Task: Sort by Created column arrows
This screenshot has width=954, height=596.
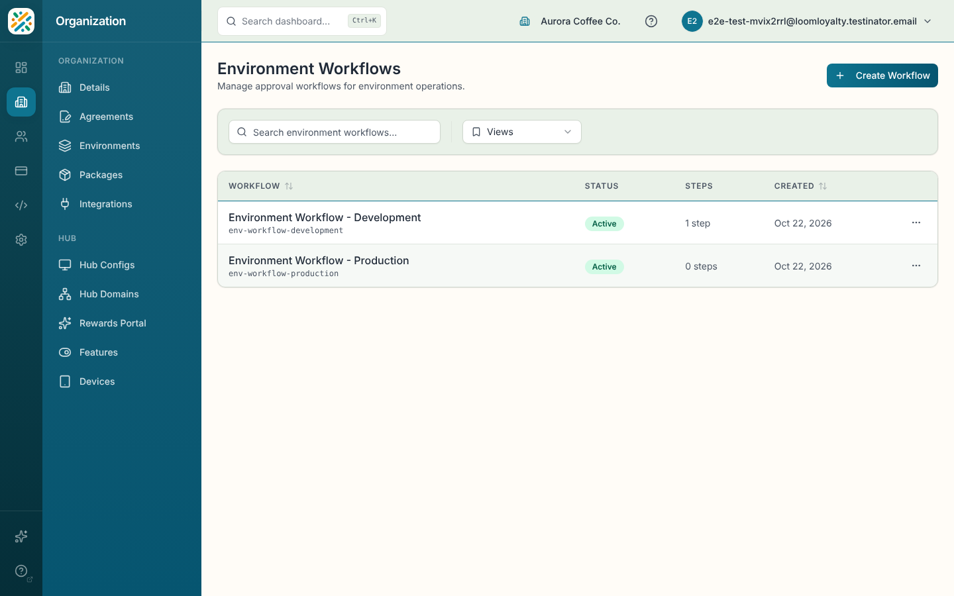Action: [x=823, y=186]
